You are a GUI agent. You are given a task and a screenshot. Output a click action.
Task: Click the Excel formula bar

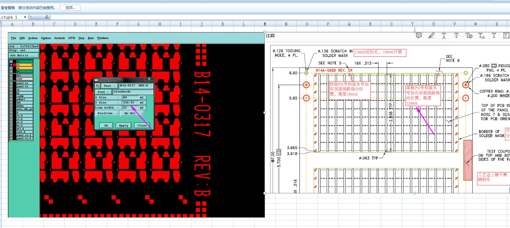[280, 17]
